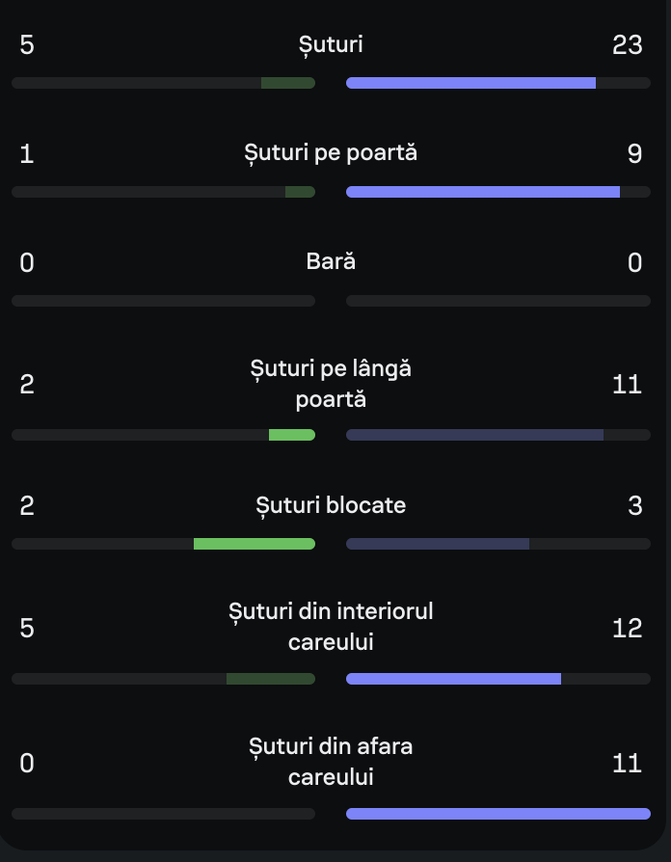The image size is (671, 862).
Task: Click the right blue bar under Șuturi pe poartă
Action: click(482, 192)
